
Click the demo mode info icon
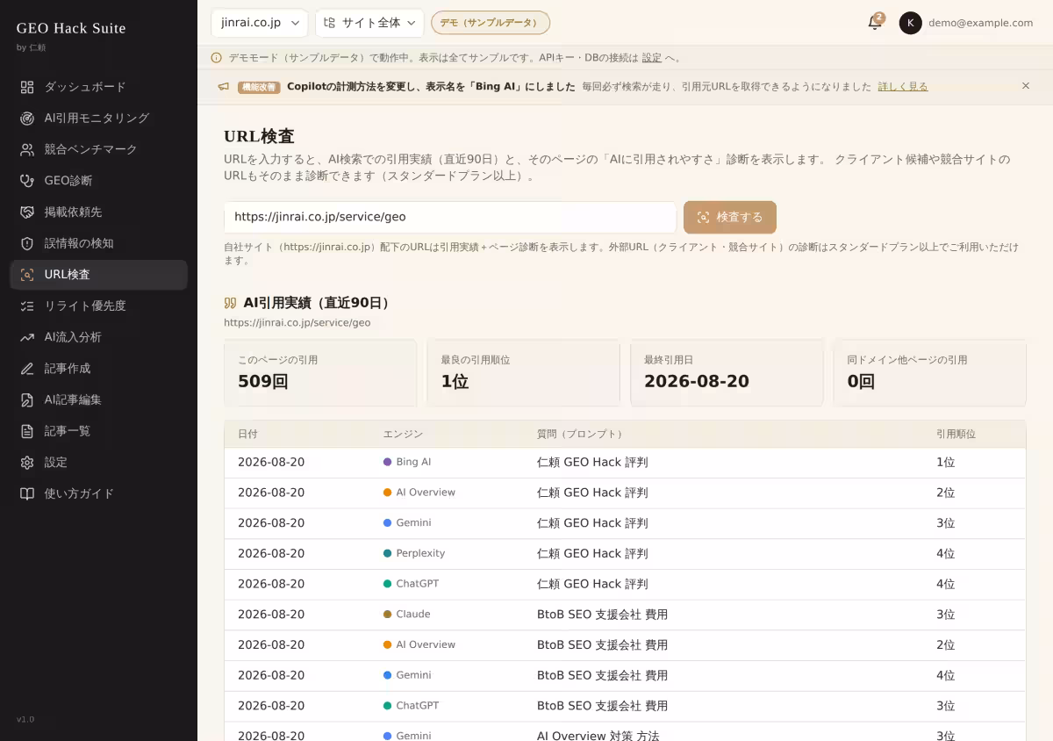[216, 58]
